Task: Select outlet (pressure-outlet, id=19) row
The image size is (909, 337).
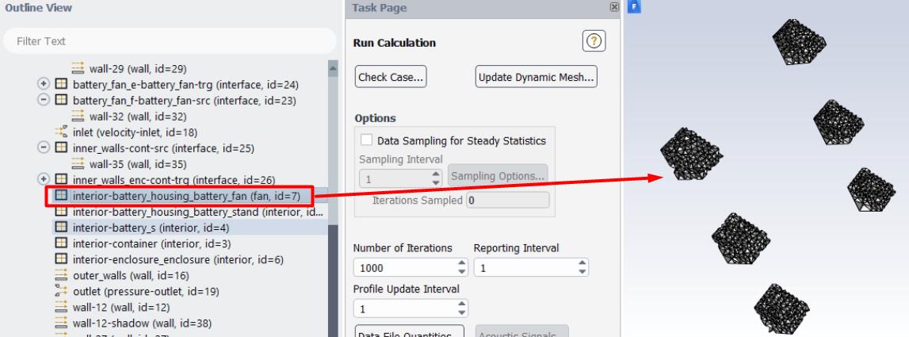Action: click(x=146, y=291)
